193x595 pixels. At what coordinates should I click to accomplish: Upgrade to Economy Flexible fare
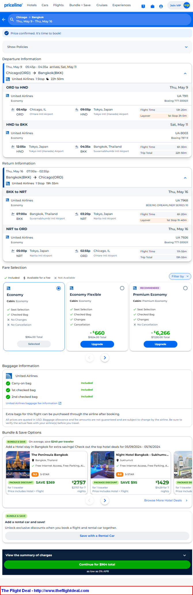[97, 344]
